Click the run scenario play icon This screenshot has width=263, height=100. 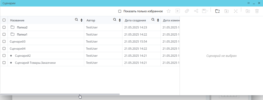(178, 11)
